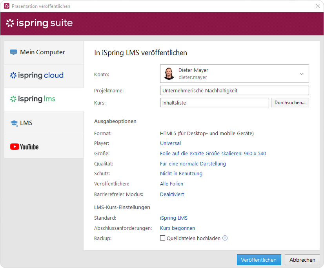The width and height of the screenshot is (324, 268).
Task: Open the Universal player link
Action: point(170,143)
